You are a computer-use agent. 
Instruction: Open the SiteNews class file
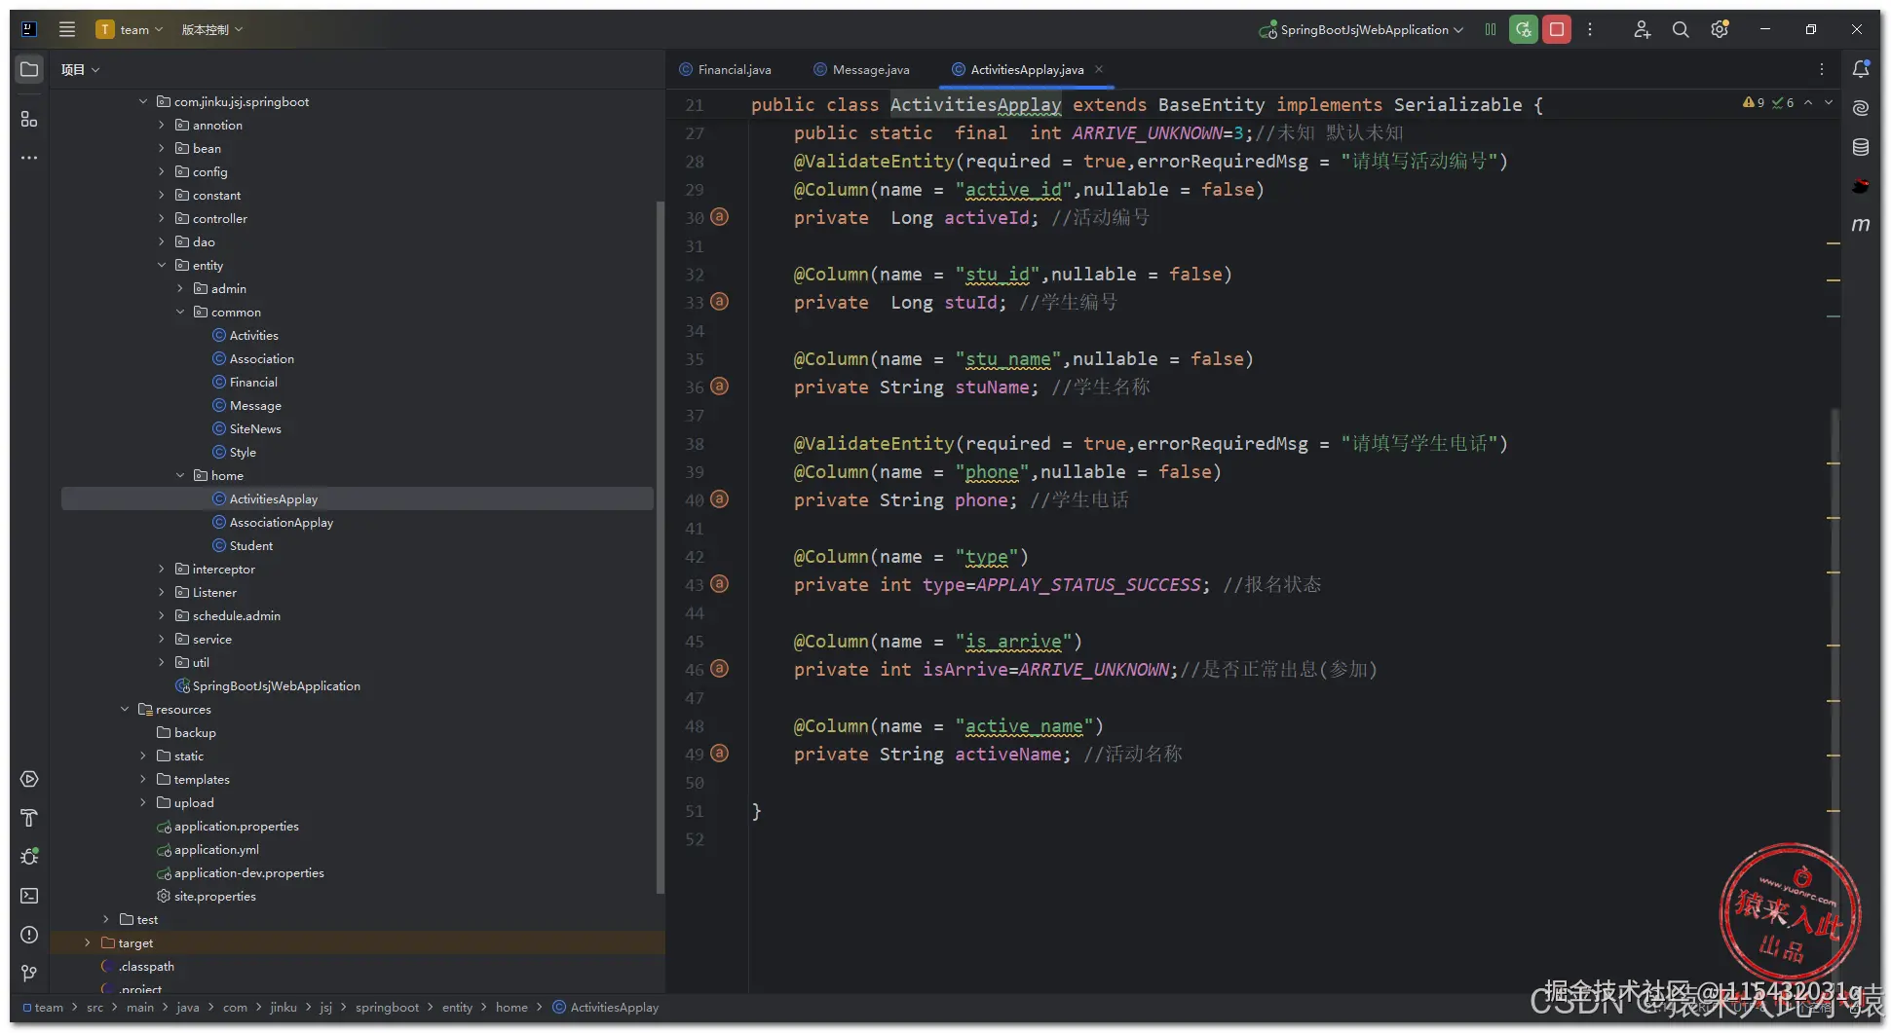point(255,428)
